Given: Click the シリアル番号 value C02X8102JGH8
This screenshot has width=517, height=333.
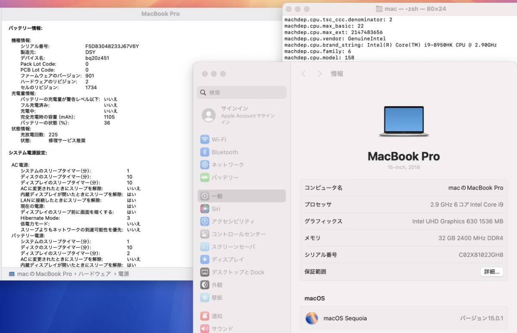Looking at the screenshot, I should coord(481,255).
